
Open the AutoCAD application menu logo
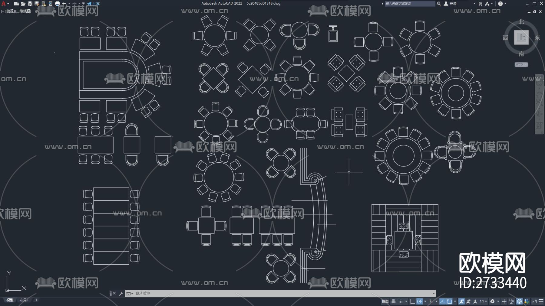coord(4,4)
